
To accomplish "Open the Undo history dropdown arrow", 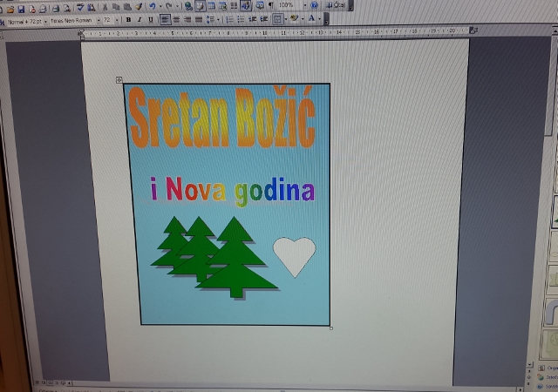I will 160,6.
